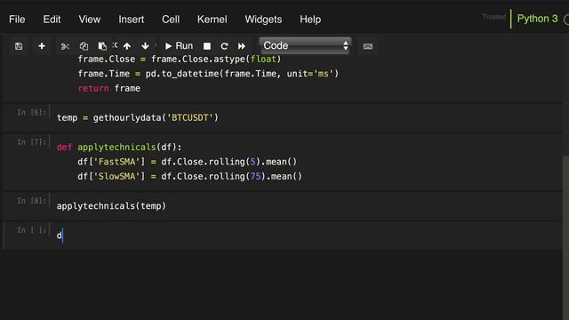Restart kernel and run all cells icon
The image size is (569, 320).
[242, 46]
